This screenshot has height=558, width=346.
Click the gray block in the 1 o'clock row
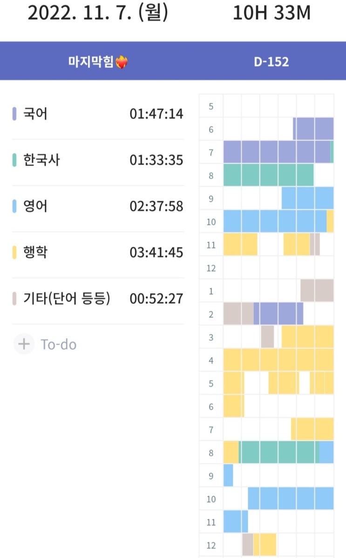pos(317,290)
